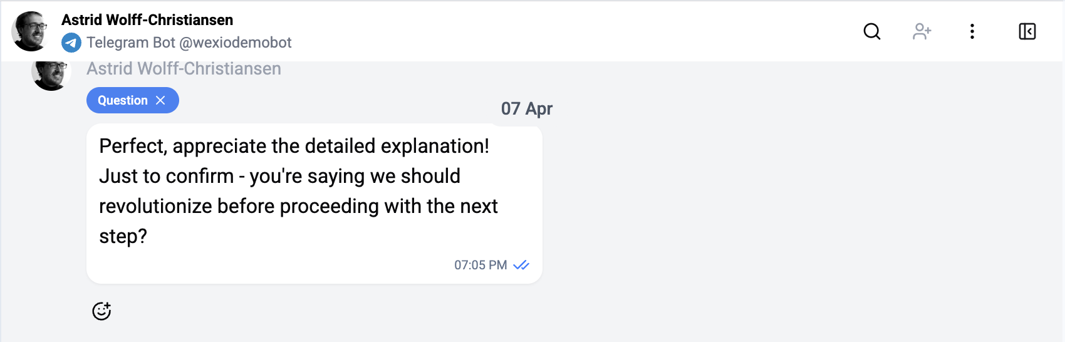Collapse the side panel using header icon

tap(1027, 31)
